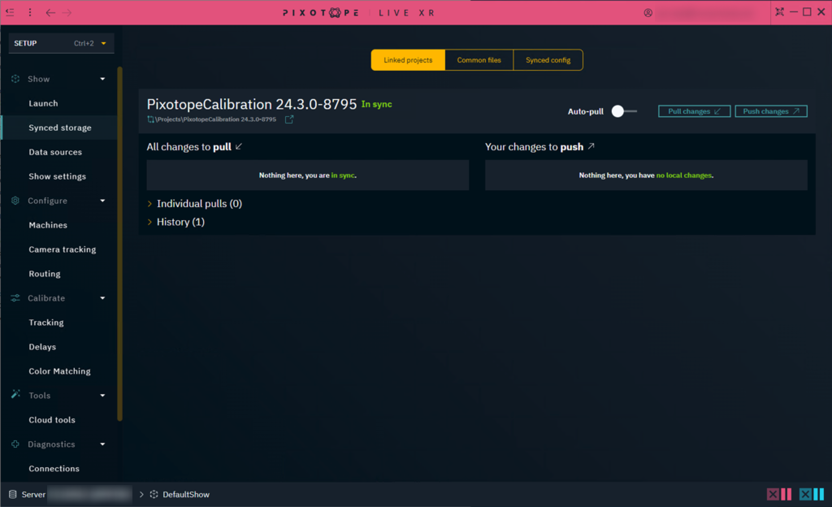Open Camera tracking in sidebar
Viewport: 832px width, 507px height.
click(x=62, y=249)
